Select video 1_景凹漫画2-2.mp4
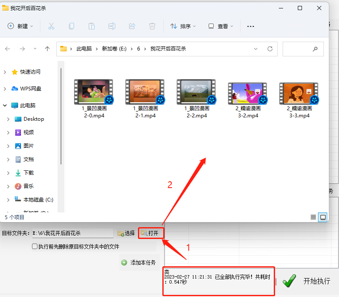Viewport: 339px width, 297px height. click(x=197, y=99)
